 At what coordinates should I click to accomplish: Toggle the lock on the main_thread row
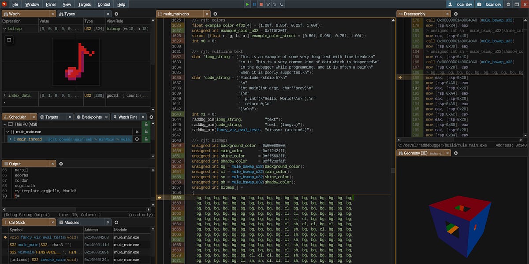point(146,139)
